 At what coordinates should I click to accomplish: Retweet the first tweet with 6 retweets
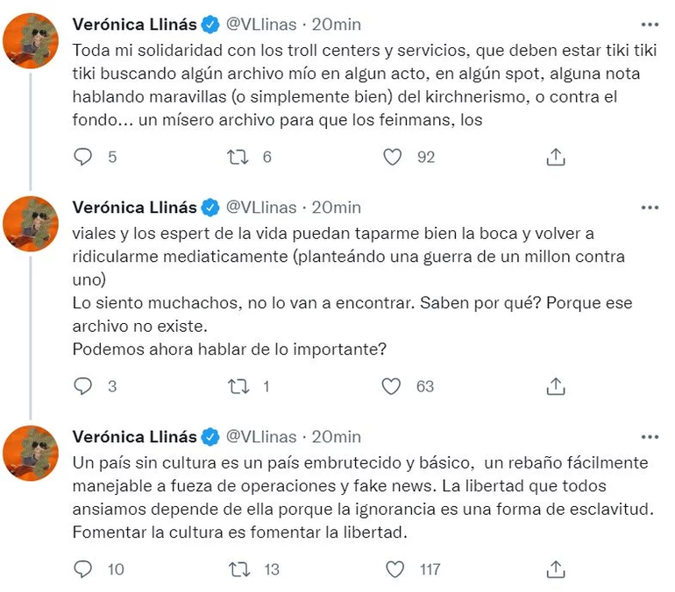(x=238, y=158)
